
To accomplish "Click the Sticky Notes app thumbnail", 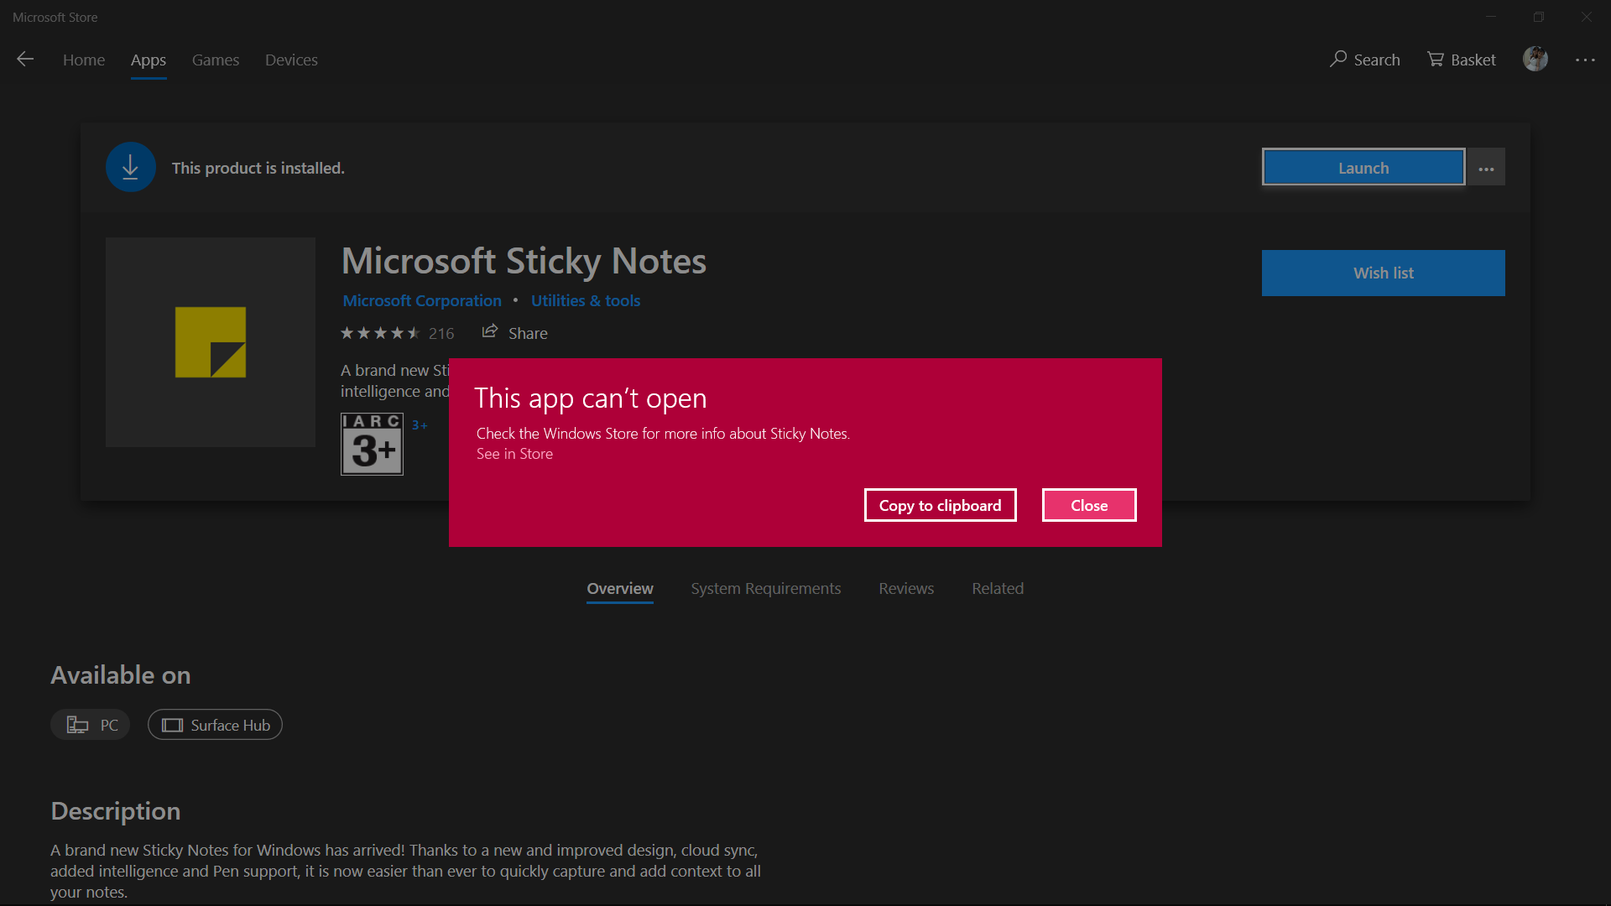I will (211, 342).
